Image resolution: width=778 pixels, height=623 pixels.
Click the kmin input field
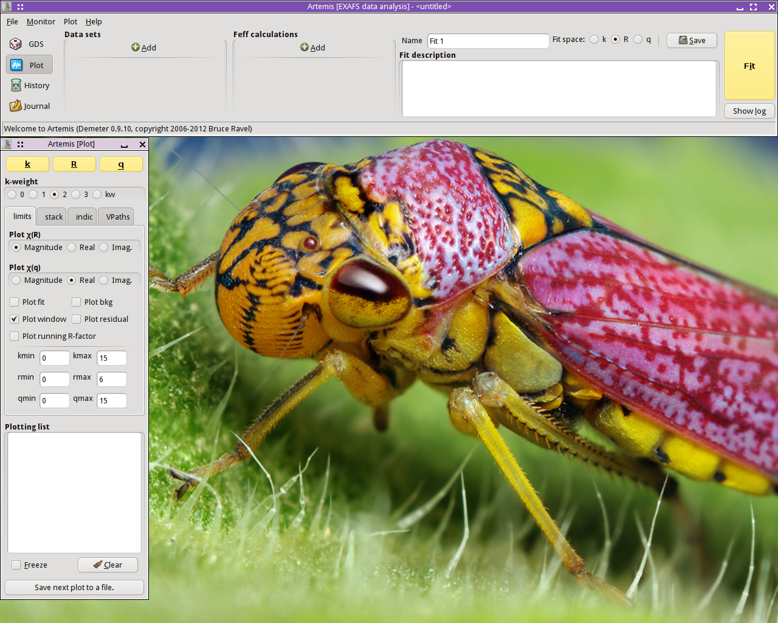coord(55,358)
